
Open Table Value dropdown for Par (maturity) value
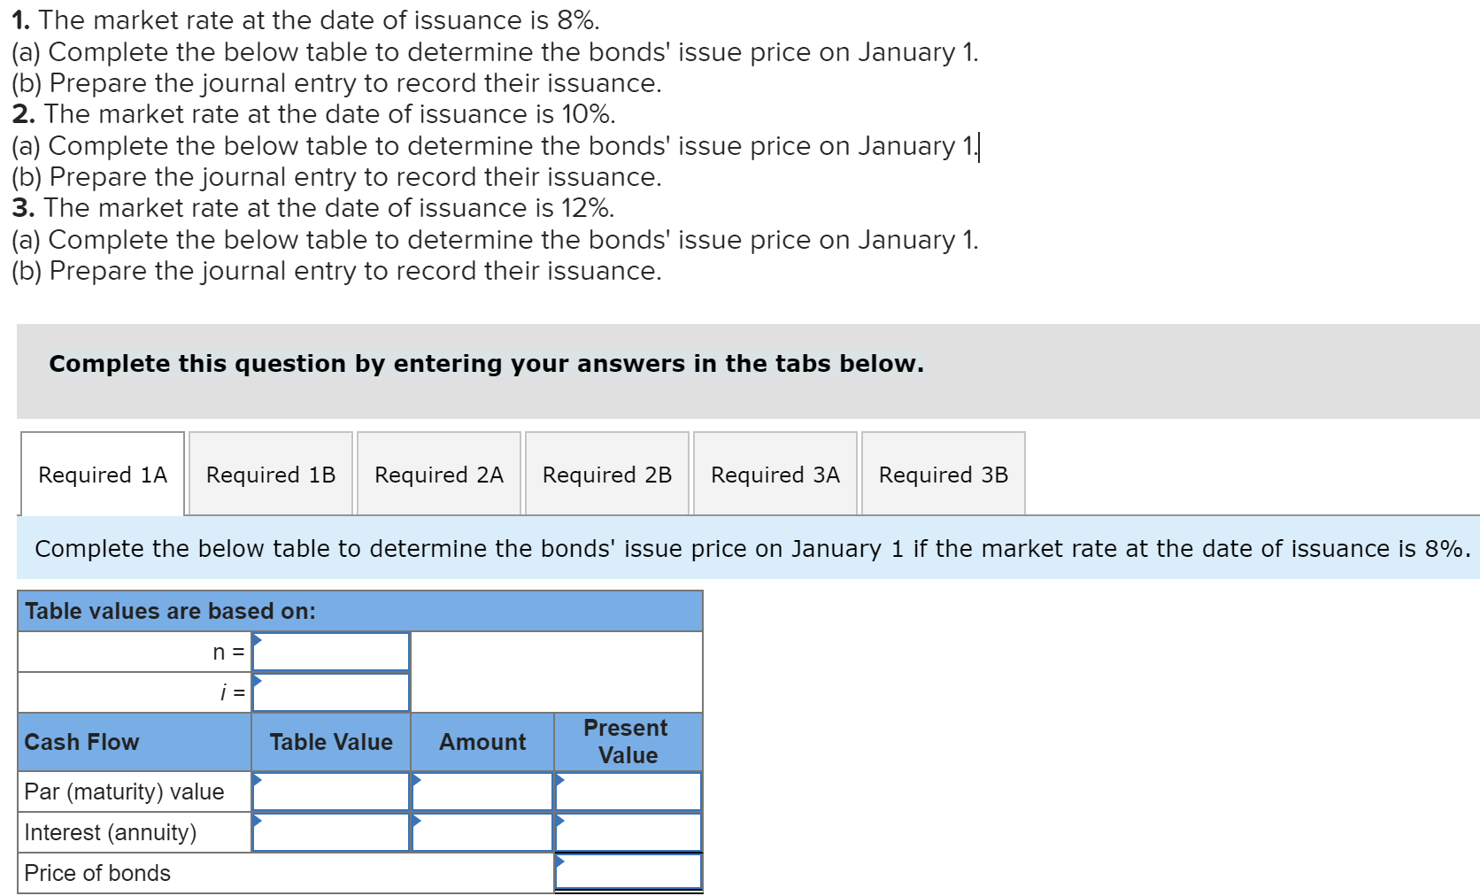[256, 781]
